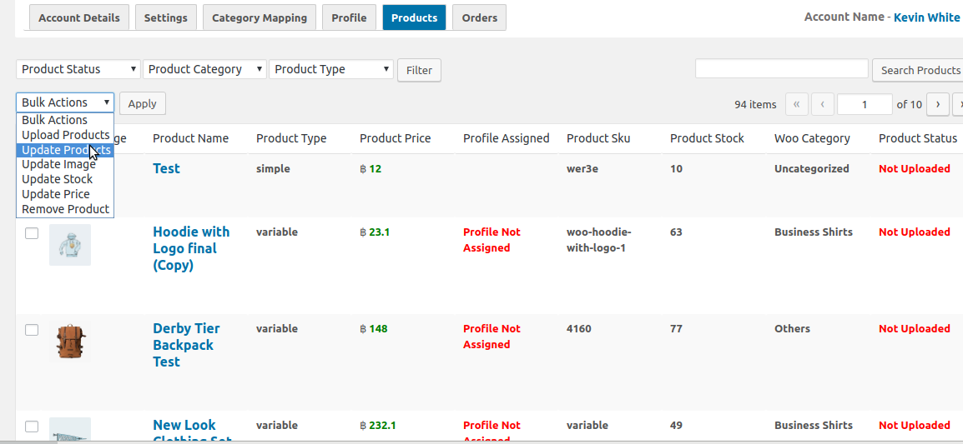Screen dimensions: 963x444
Task: Click the Search Products button
Action: pyautogui.click(x=919, y=71)
